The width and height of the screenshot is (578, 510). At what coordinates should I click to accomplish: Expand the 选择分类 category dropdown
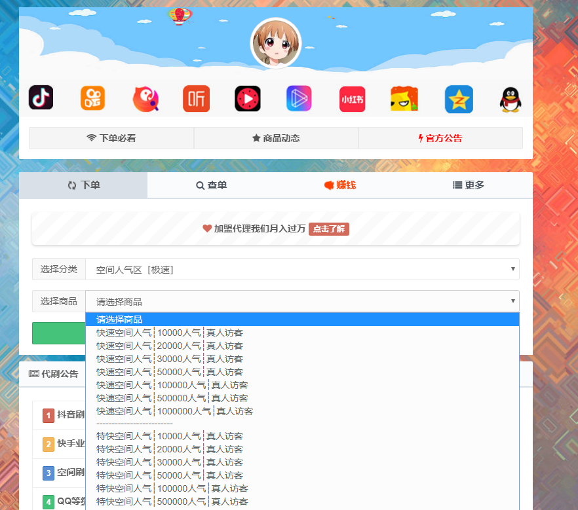[302, 269]
